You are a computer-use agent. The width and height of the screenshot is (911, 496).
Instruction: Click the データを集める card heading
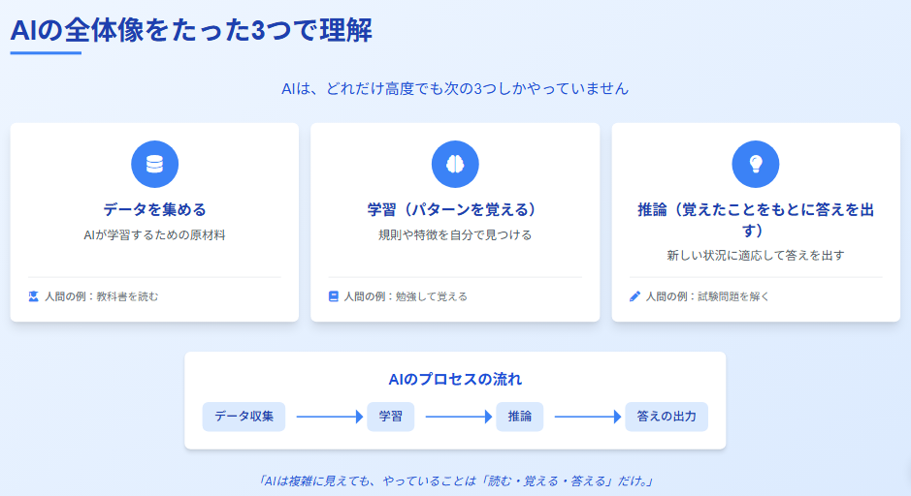tap(154, 209)
